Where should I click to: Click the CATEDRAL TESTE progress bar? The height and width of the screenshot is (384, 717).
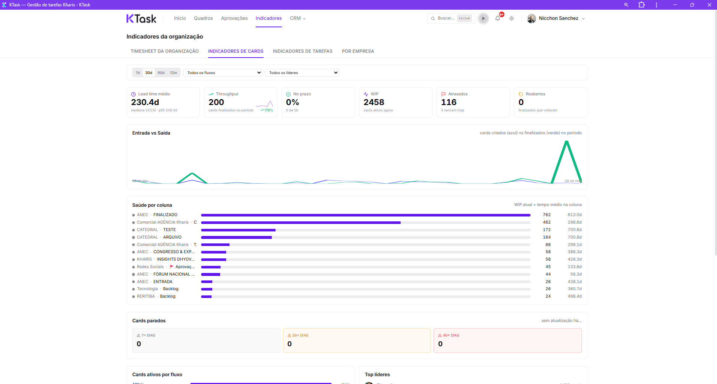366,230
